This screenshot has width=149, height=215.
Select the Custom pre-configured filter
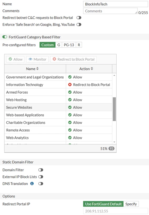48,45
